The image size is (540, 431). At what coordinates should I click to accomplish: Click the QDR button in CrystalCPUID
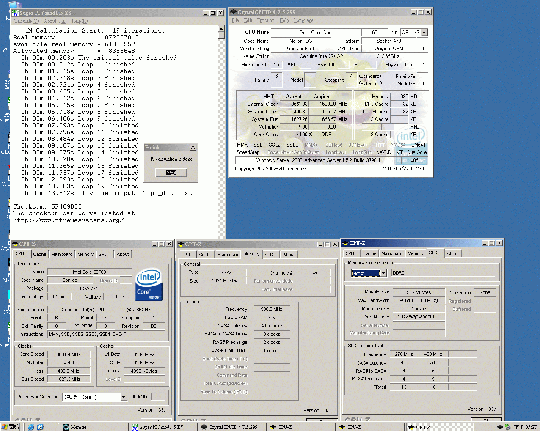(x=326, y=135)
